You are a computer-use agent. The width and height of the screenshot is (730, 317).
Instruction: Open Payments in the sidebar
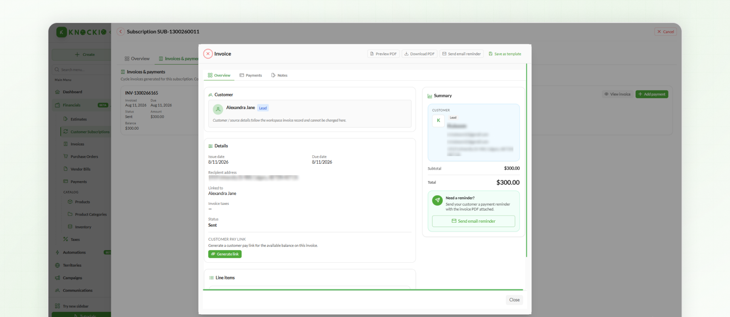pyautogui.click(x=79, y=182)
